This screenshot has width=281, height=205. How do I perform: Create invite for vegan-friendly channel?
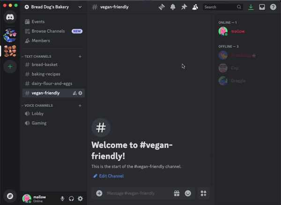click(74, 93)
